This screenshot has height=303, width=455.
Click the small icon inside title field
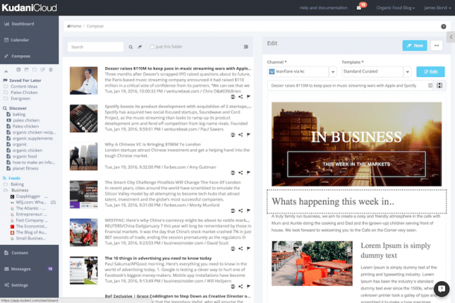coord(430,85)
